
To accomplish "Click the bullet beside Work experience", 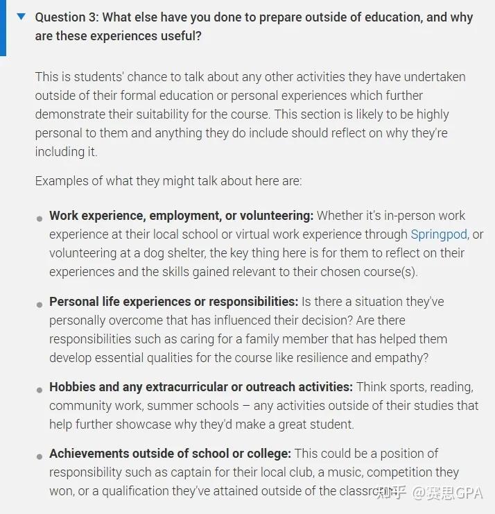I will (x=40, y=219).
